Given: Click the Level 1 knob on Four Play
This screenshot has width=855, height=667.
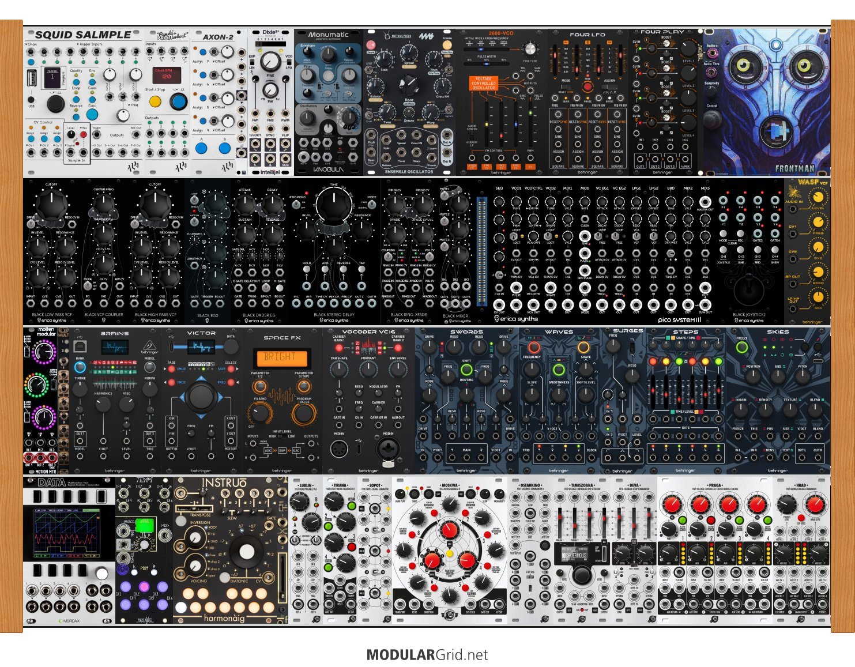Looking at the screenshot, I should point(688,48).
